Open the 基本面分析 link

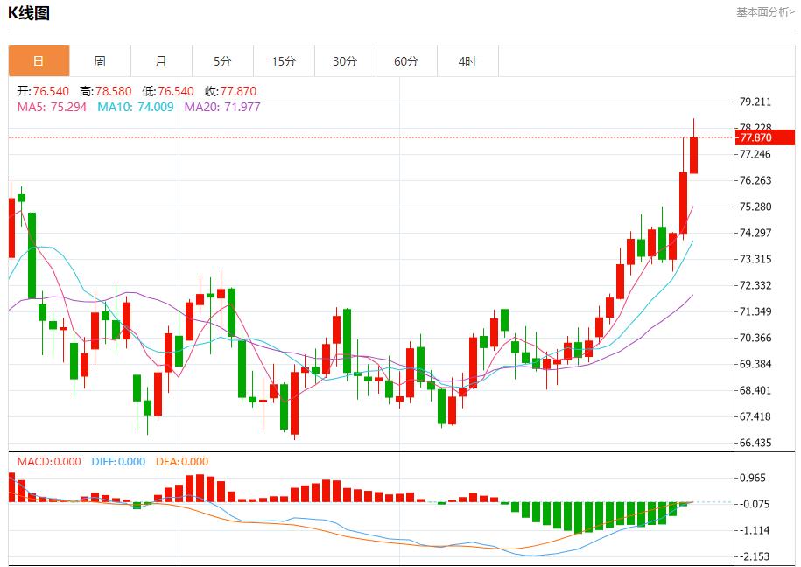[764, 12]
